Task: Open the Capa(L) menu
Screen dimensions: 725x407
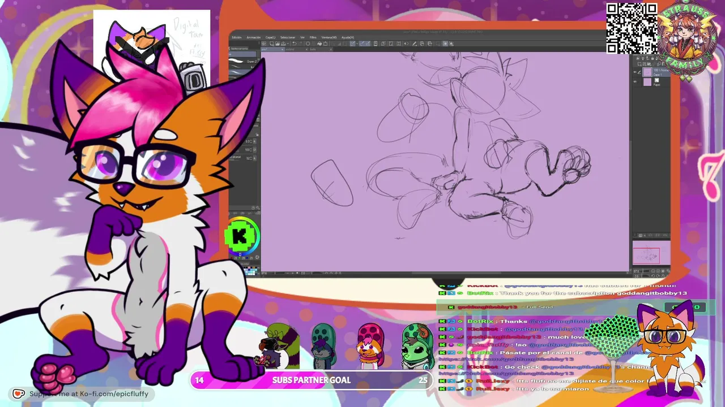Action: click(x=271, y=37)
